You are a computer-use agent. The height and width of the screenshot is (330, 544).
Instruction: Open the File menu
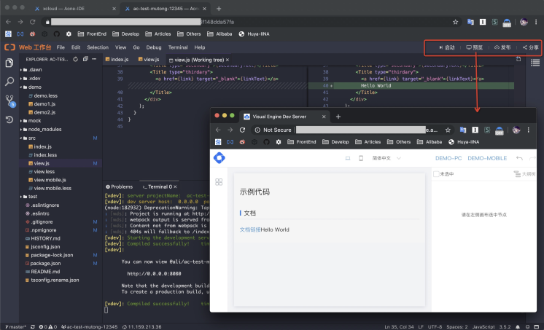point(61,47)
